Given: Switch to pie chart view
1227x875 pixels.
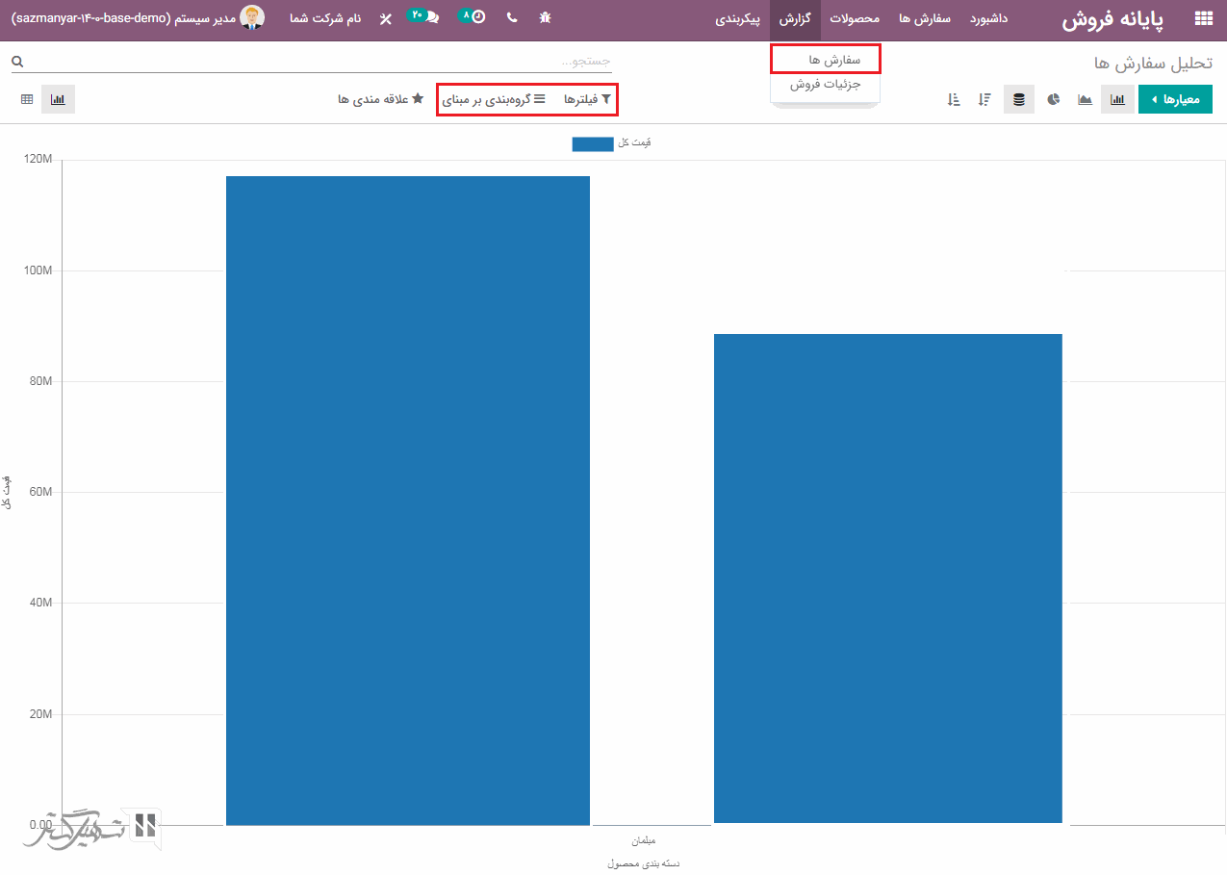Looking at the screenshot, I should pyautogui.click(x=1054, y=99).
